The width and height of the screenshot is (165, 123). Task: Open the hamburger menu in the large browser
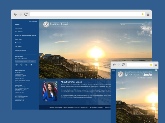(x=148, y=15)
